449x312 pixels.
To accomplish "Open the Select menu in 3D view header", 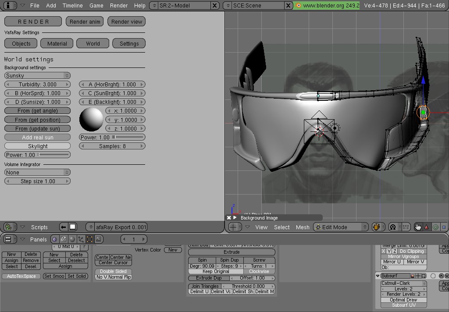I will pos(282,227).
